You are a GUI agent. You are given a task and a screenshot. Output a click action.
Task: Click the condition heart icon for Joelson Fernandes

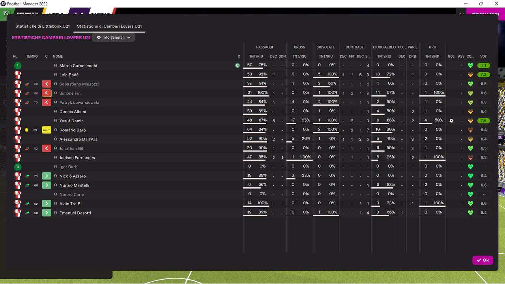(x=470, y=158)
